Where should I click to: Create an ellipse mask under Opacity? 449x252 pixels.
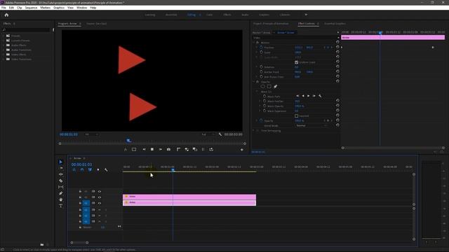point(262,87)
